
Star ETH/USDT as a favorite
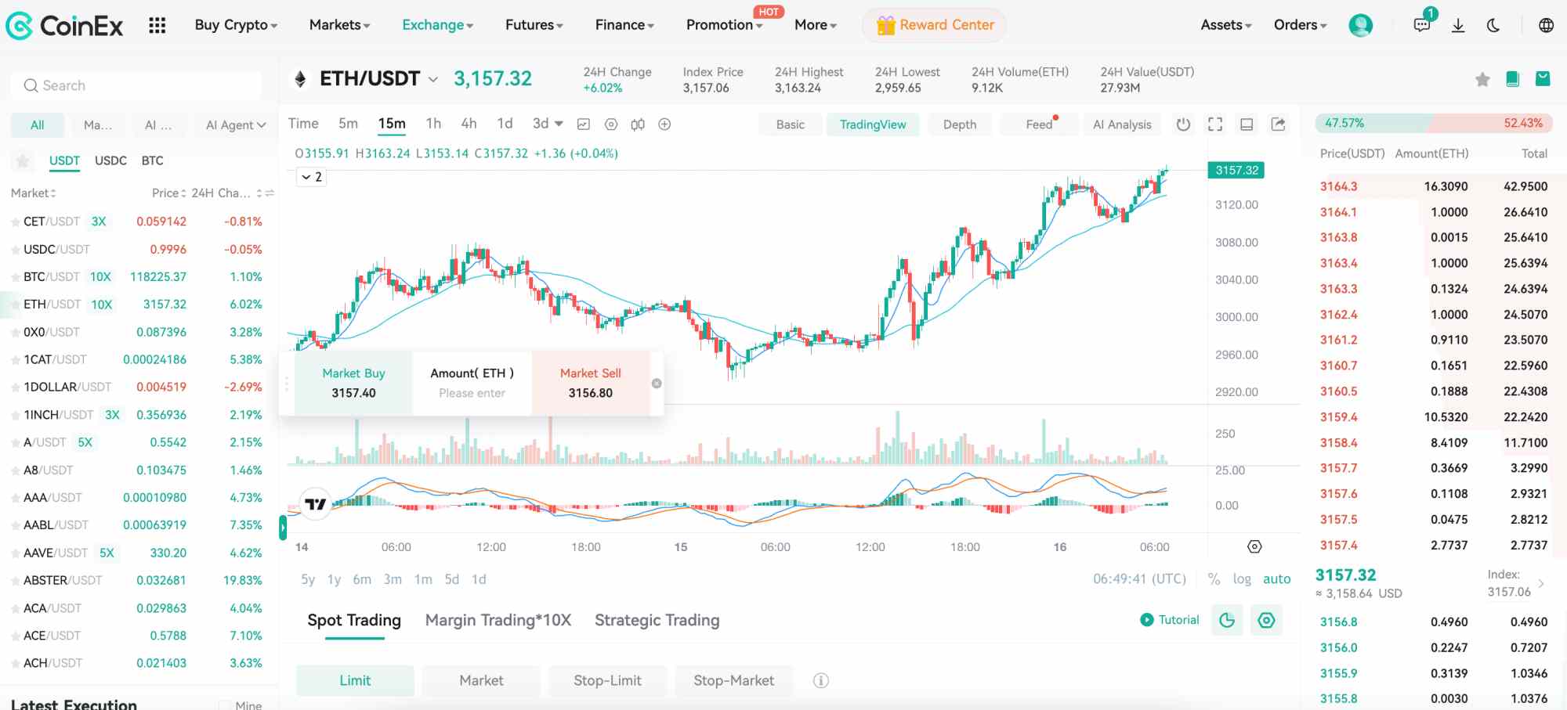tap(1482, 79)
